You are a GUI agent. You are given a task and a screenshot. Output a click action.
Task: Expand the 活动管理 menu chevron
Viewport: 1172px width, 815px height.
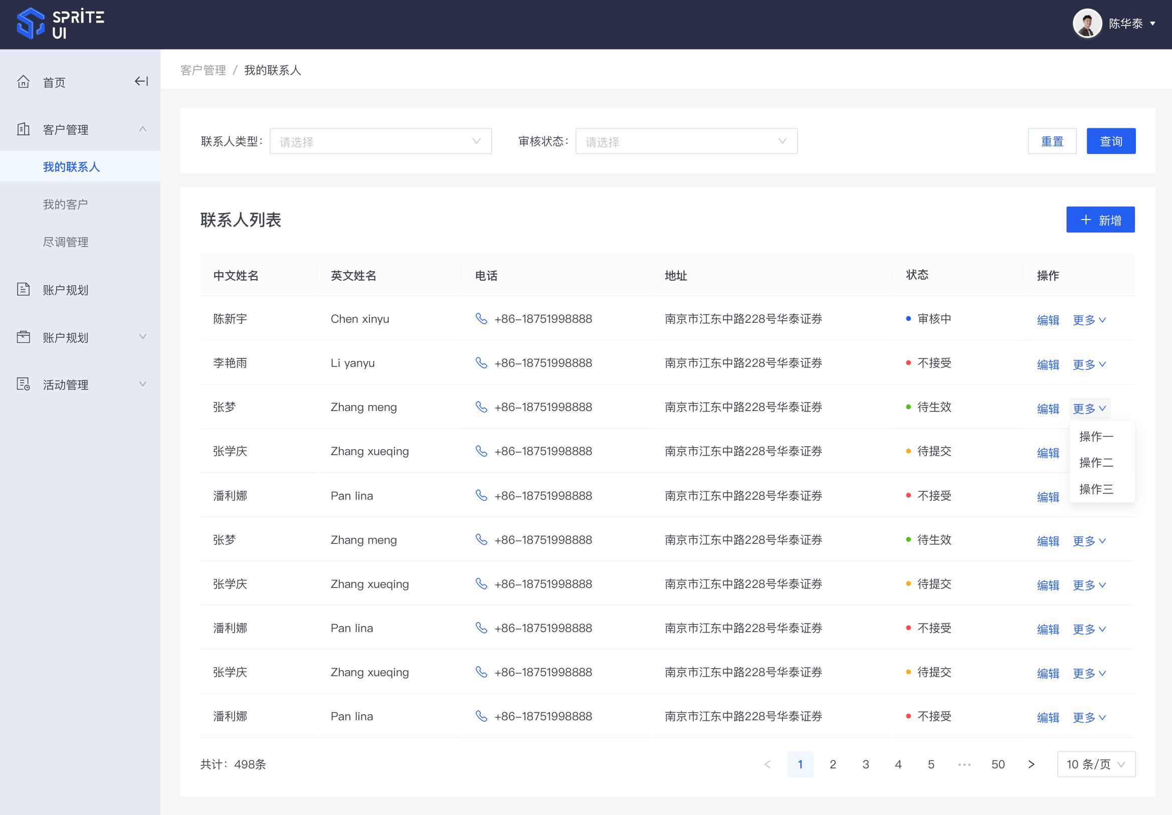(143, 384)
